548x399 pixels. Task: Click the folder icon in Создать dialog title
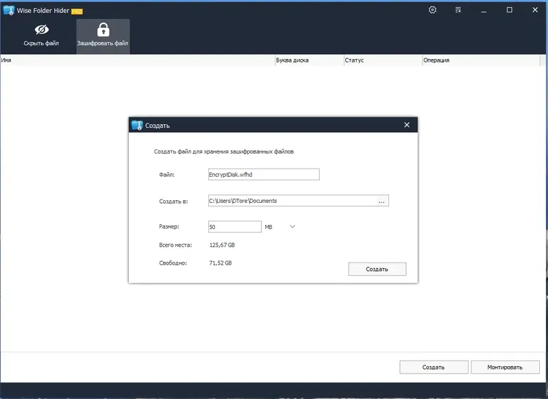click(137, 125)
